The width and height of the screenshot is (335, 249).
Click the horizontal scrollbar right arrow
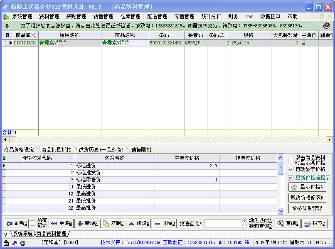329,140
